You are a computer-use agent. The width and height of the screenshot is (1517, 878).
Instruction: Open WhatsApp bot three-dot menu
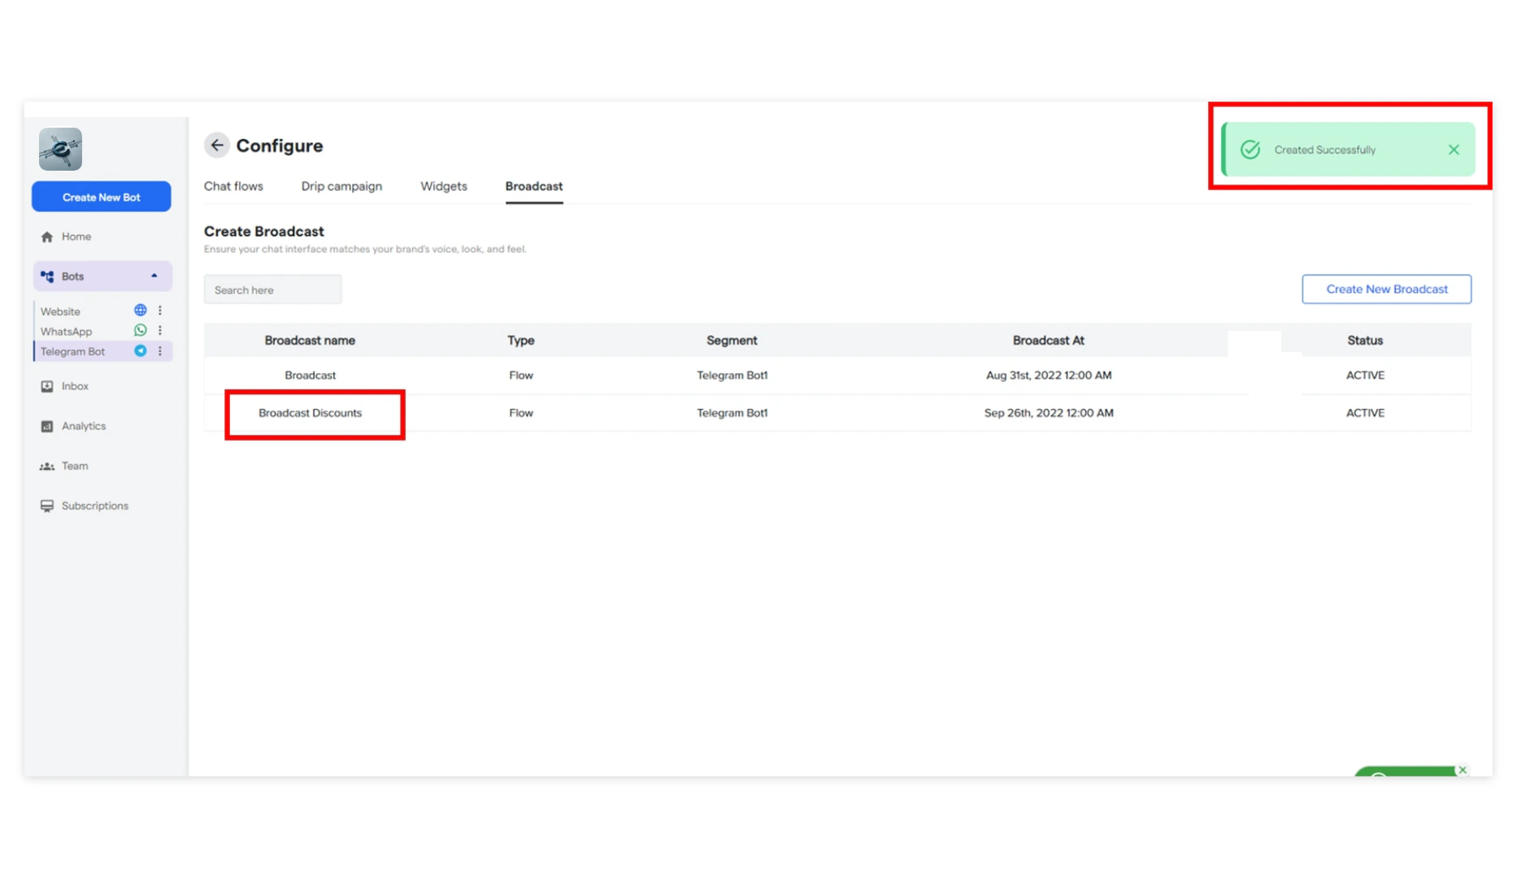[x=160, y=330]
